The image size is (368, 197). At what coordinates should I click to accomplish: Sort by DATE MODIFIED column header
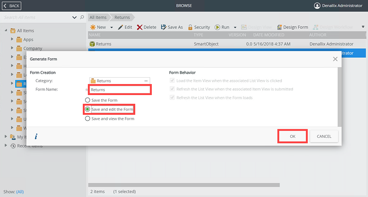tap(269, 35)
